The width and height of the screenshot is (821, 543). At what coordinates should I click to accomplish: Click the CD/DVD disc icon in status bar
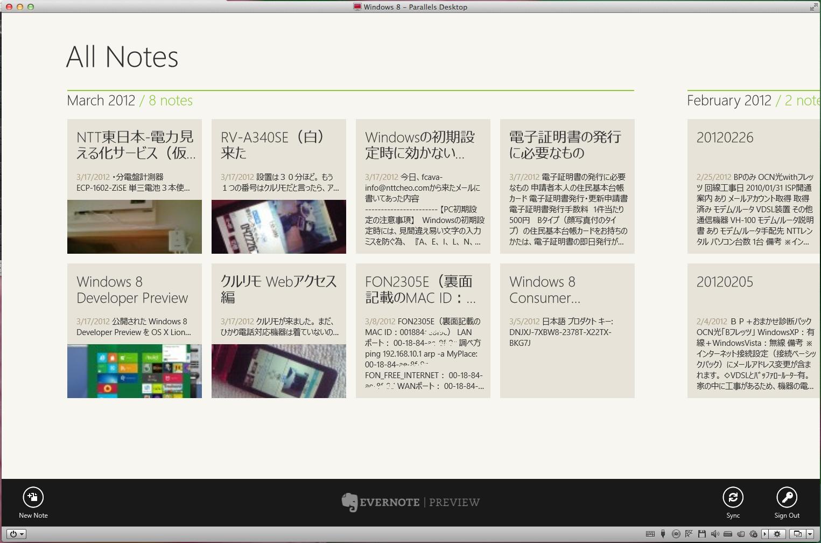[676, 534]
